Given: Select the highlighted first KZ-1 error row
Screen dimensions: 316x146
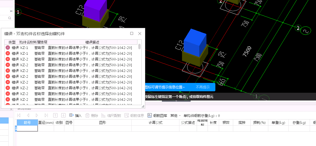Looking at the screenshot, I should coord(71,48).
